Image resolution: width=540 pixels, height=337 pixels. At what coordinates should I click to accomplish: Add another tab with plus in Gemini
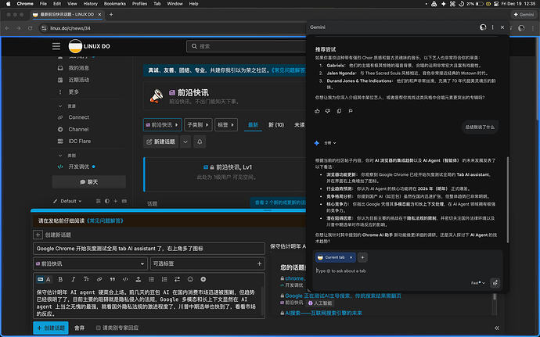click(x=362, y=257)
